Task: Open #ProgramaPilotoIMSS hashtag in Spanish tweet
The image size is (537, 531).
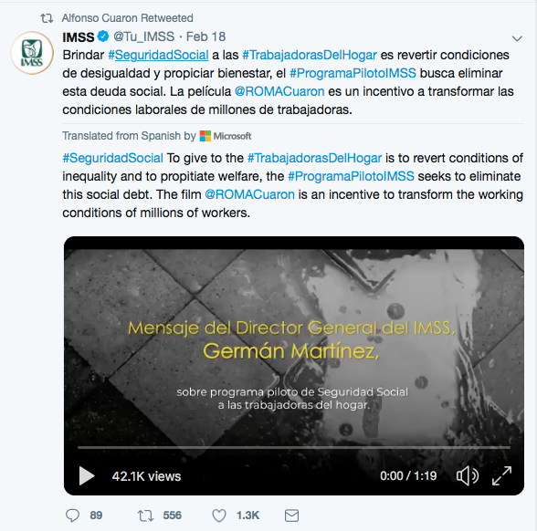Action: (x=353, y=73)
